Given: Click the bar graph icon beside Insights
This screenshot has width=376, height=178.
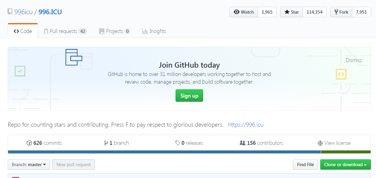Looking at the screenshot, I should tap(145, 31).
